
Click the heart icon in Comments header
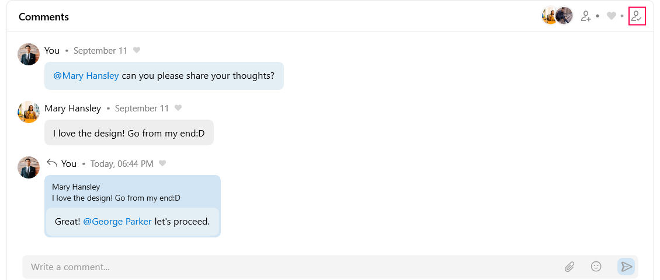611,16
